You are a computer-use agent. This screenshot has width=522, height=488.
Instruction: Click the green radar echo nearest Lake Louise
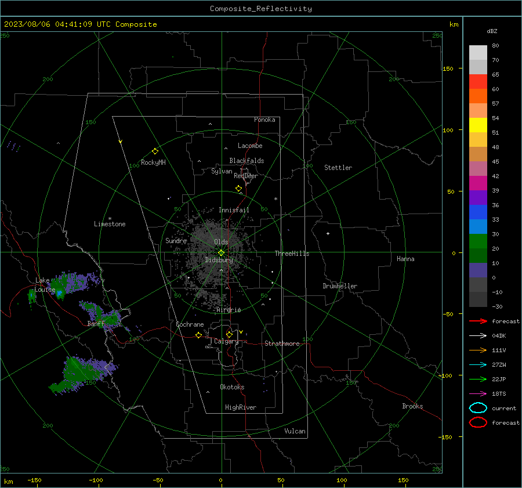[32, 295]
